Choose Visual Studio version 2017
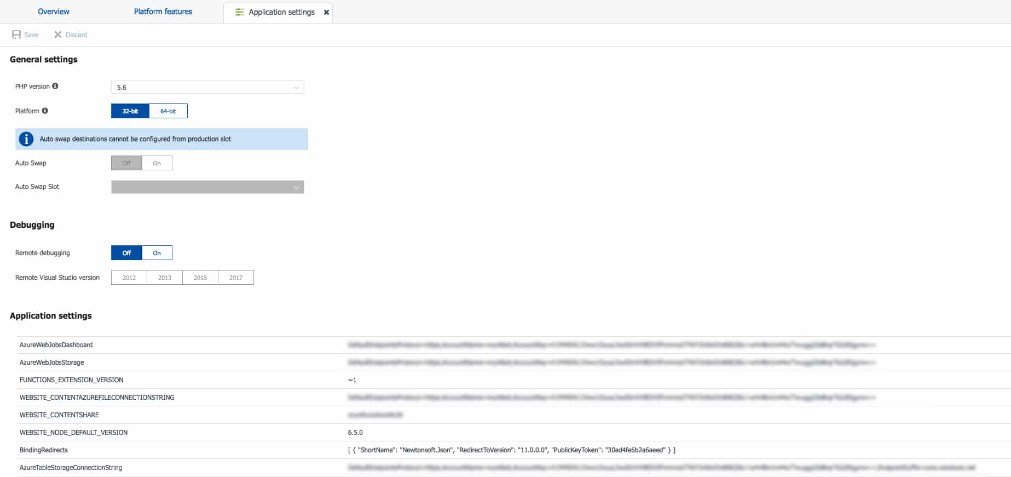Viewport: 1011px width, 477px height. click(236, 278)
